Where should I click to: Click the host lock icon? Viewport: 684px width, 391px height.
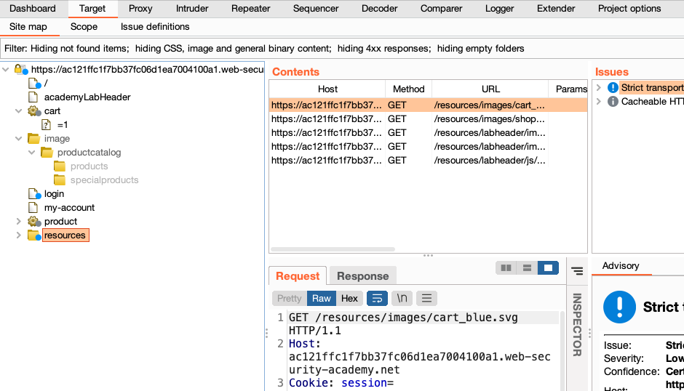pyautogui.click(x=20, y=69)
